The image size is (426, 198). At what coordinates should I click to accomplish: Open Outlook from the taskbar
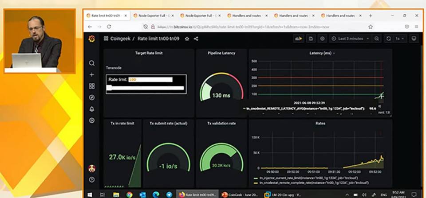tap(142, 195)
